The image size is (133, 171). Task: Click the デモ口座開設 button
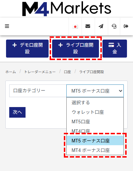coord(27,48)
